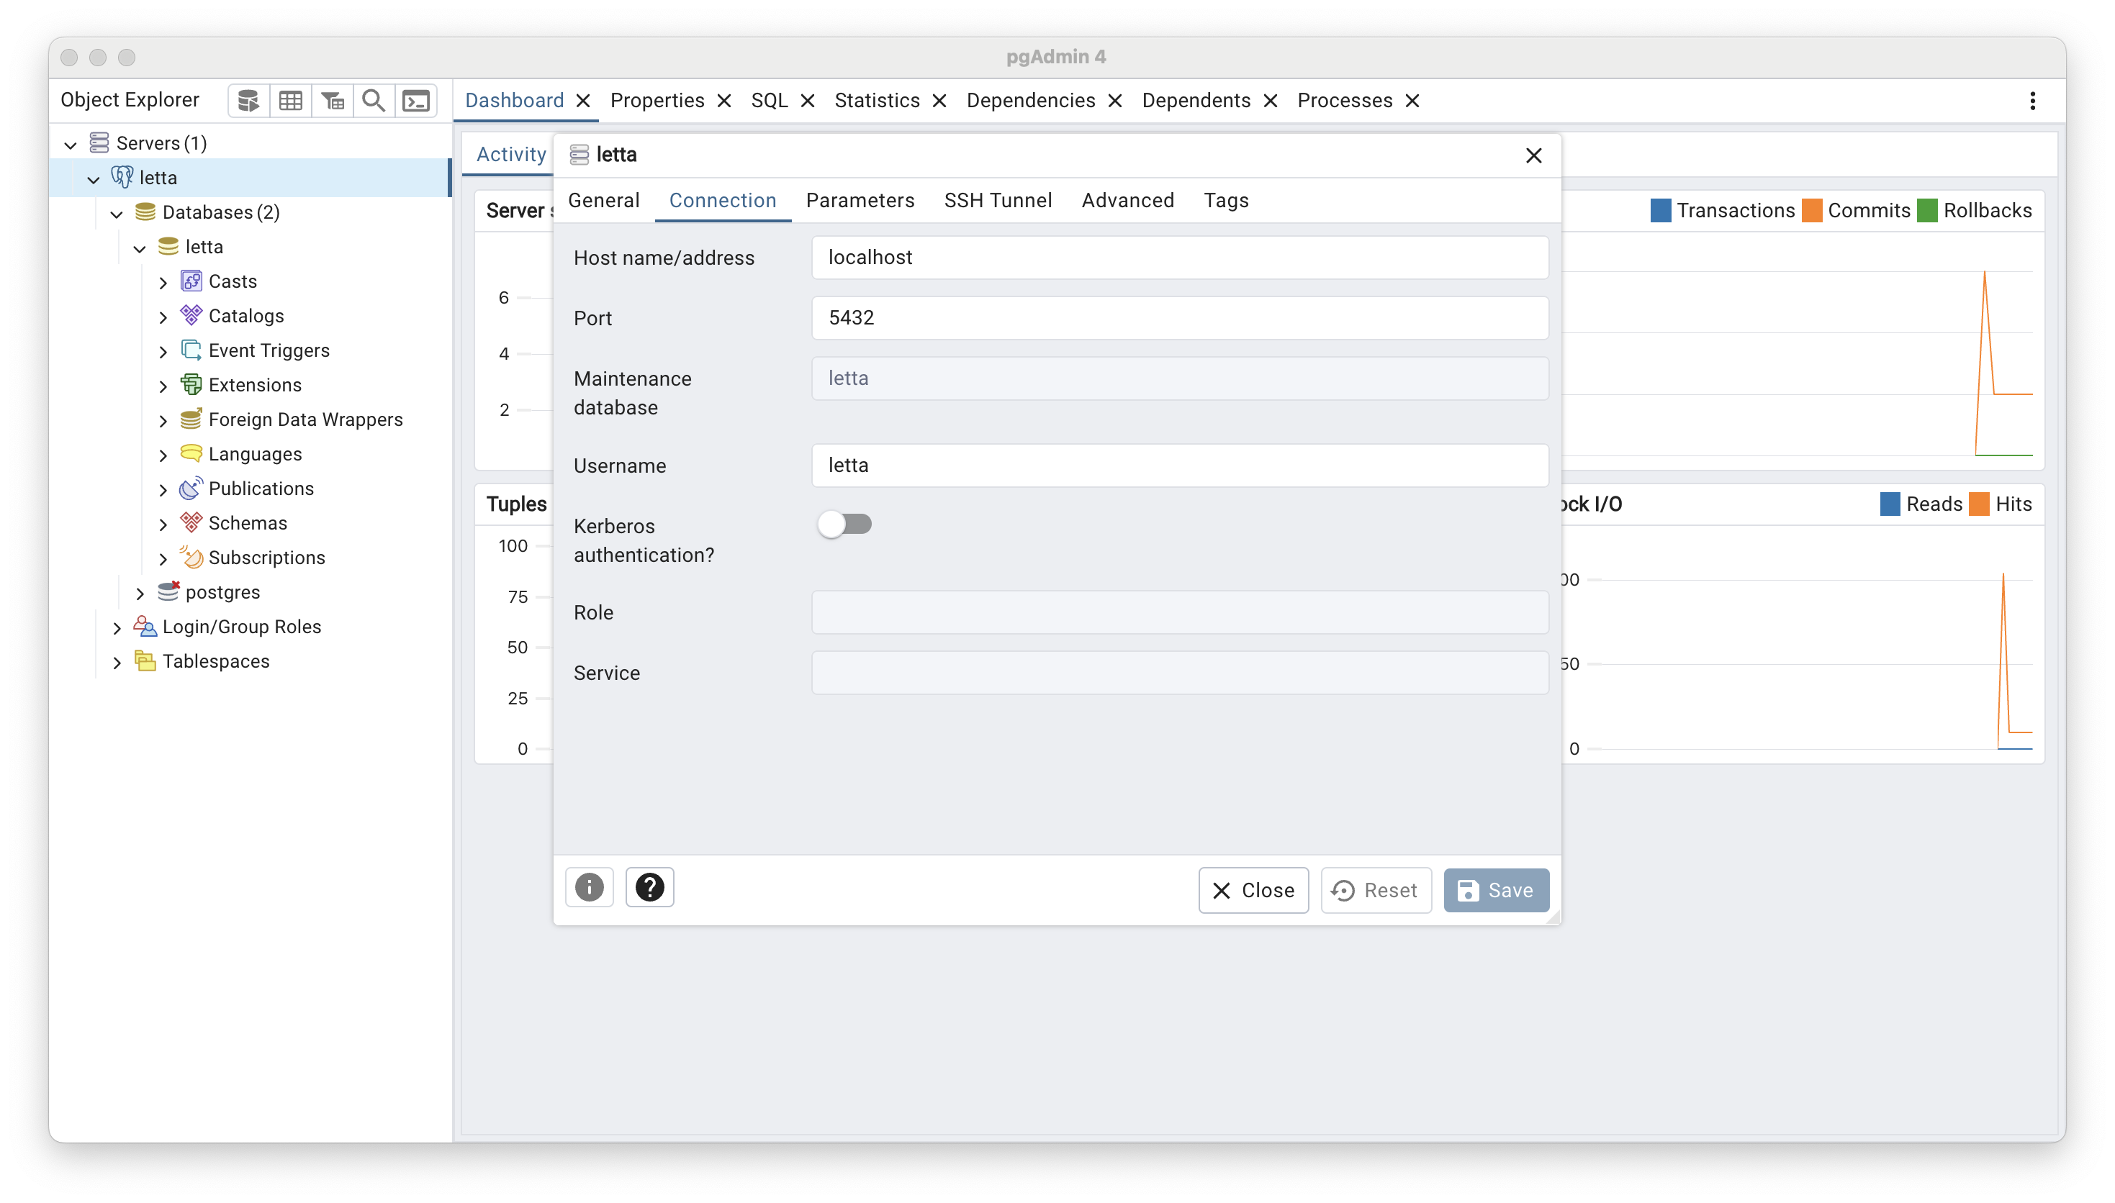Screen dimensions: 2115x1203
Task: Launch the PSQL Tool terminal icon
Action: [x=415, y=100]
